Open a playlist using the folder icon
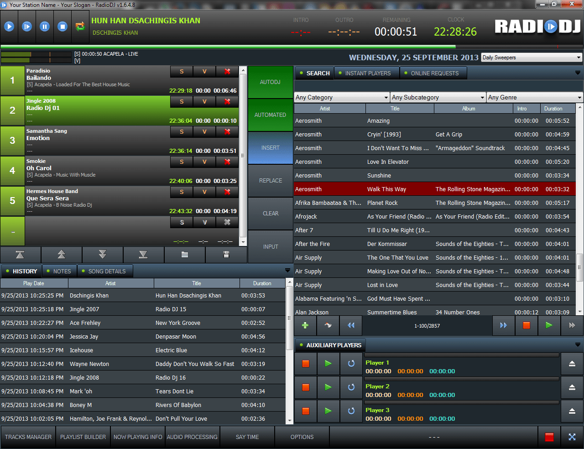This screenshot has width=584, height=449. (x=185, y=255)
